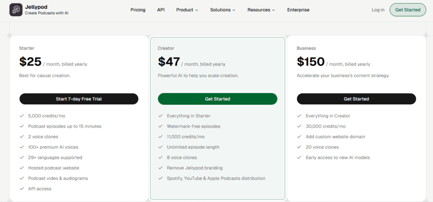
Task: Click checkmark icon next to API access
Action: point(22,189)
